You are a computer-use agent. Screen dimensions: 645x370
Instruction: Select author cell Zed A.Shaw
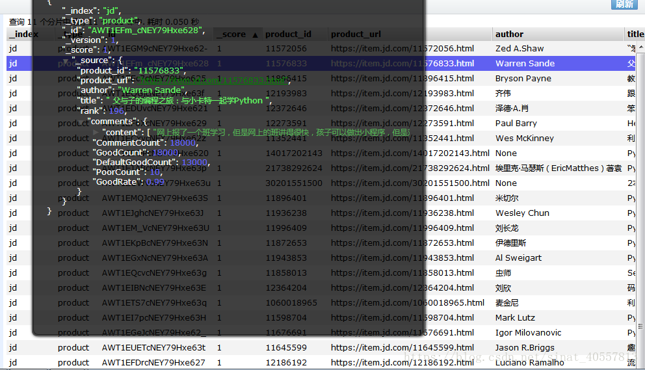(x=520, y=49)
